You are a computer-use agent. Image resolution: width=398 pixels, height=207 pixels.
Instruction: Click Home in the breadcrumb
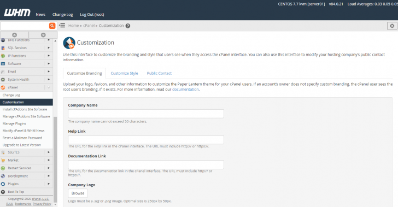(x=73, y=26)
